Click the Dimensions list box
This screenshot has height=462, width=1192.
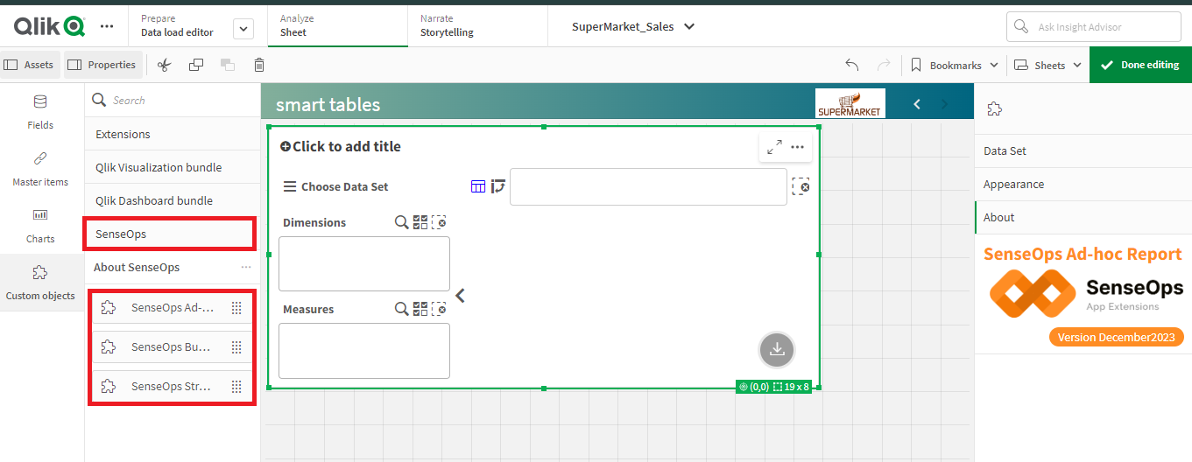coord(364,263)
